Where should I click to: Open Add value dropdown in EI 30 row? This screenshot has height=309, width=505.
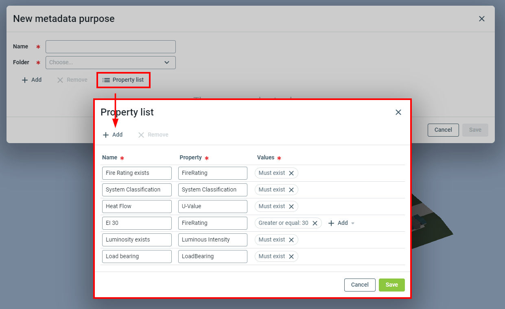click(x=341, y=223)
